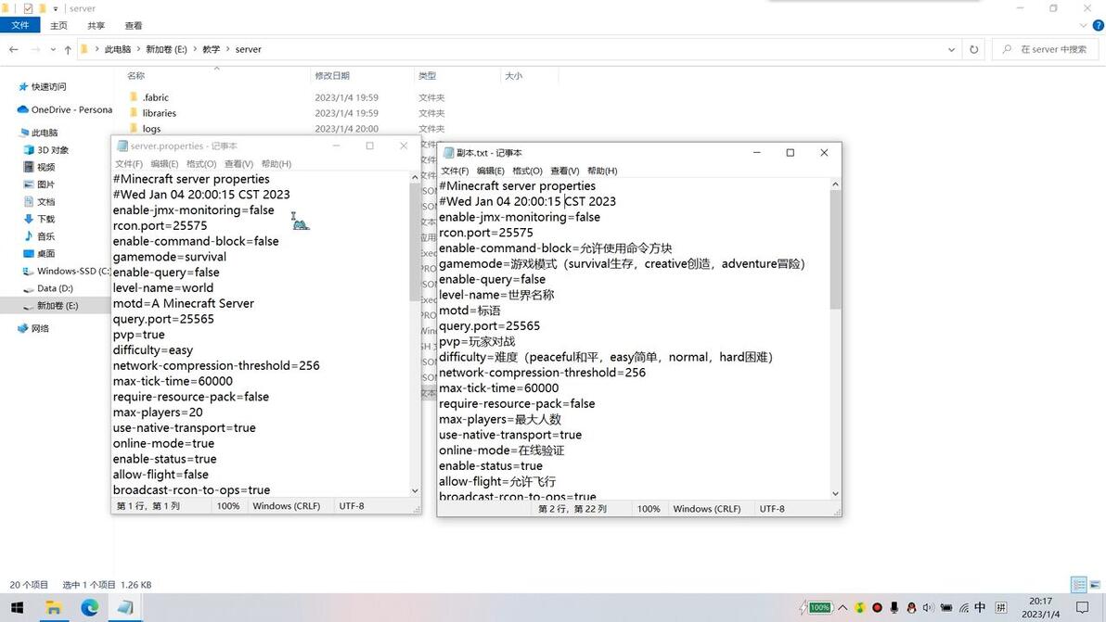Screen dimensions: 1106x622
Task: Click scroll-down arrow in 副本.txt Notepad
Action: coord(835,494)
